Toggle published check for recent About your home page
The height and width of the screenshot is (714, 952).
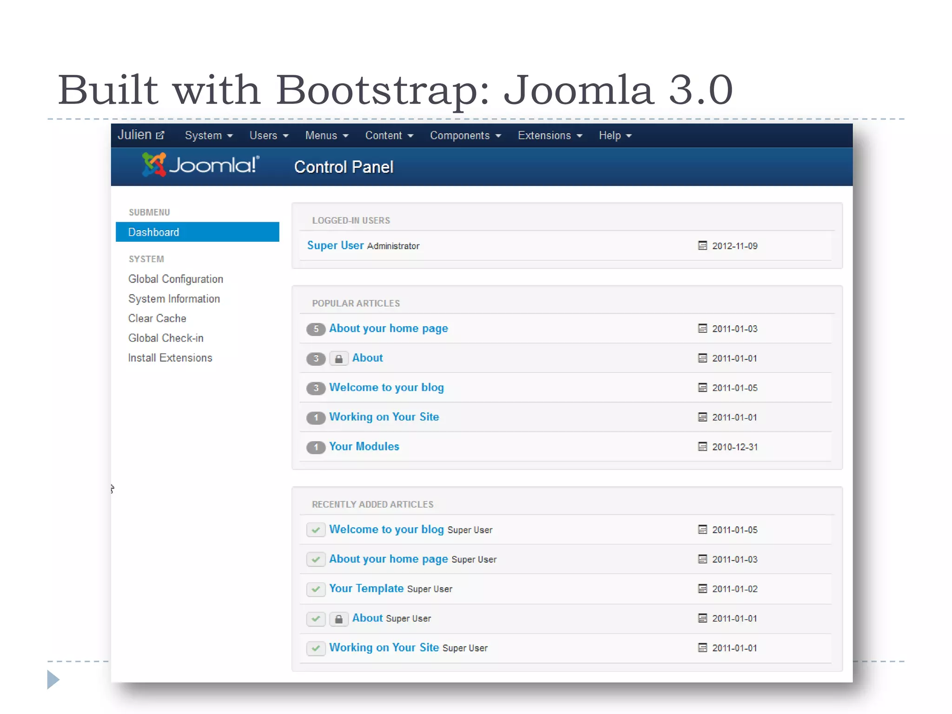(316, 559)
